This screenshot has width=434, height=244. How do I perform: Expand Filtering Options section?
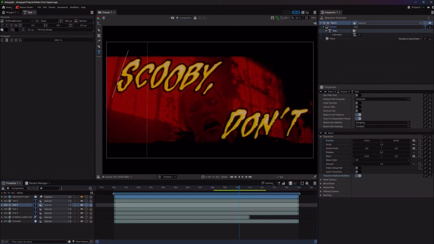coord(321,191)
